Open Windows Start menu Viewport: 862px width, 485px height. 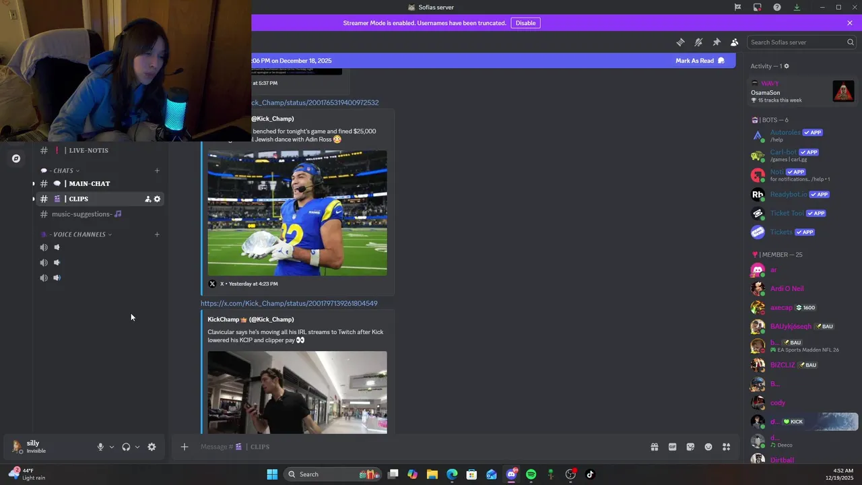pyautogui.click(x=272, y=474)
